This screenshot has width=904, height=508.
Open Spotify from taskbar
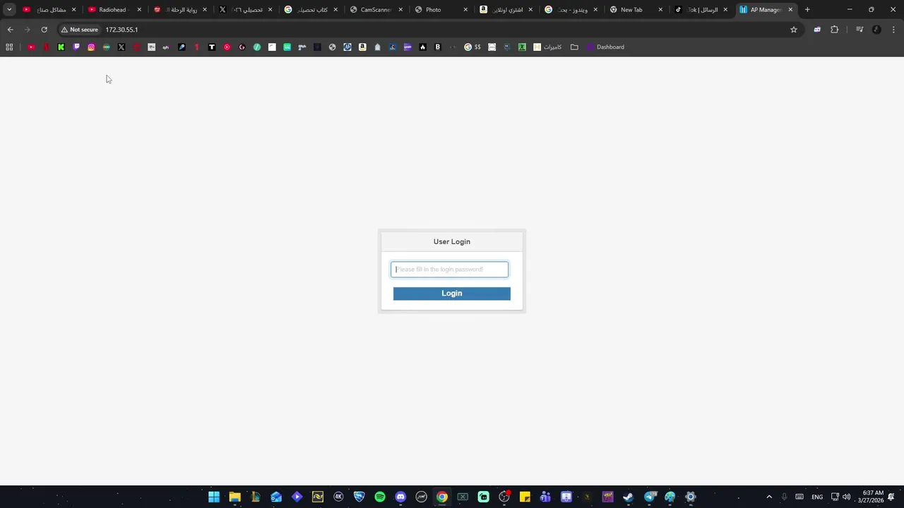pos(380,497)
